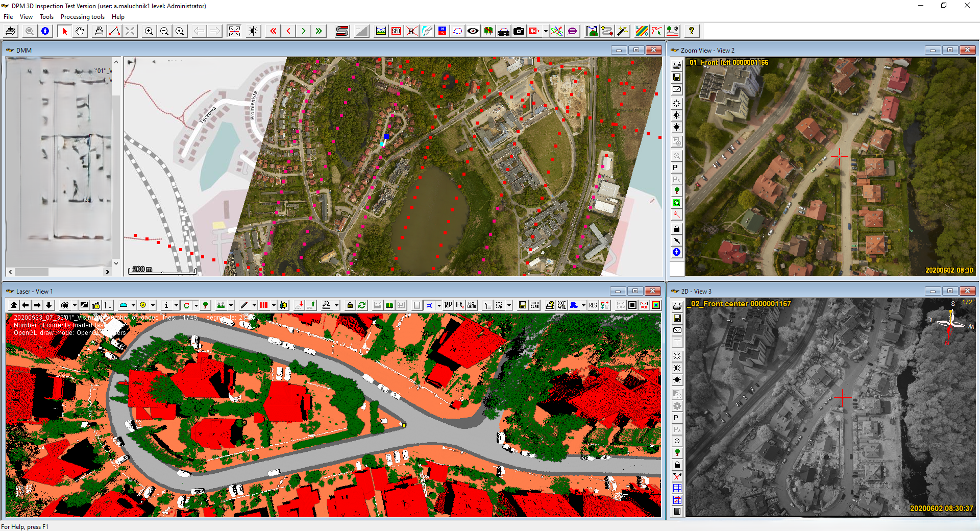Click the N S compass icon
Viewport: 980px width, 531px height.
pyautogui.click(x=442, y=31)
